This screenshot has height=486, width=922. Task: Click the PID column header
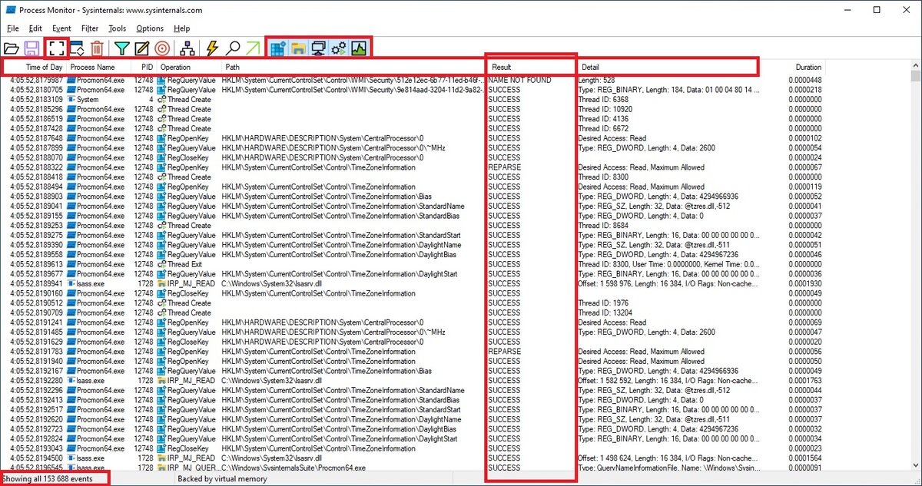click(x=144, y=68)
